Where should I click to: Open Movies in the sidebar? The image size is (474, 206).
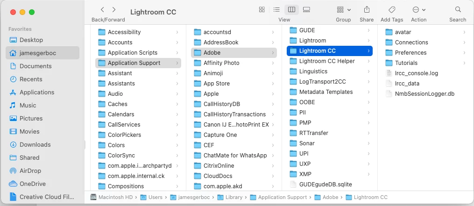coord(42,131)
